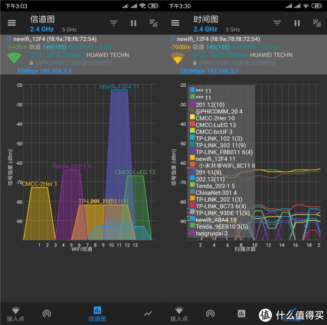The height and width of the screenshot is (325, 327).
Task: Select 信道图 tab in left bottom bar
Action: pos(98,314)
